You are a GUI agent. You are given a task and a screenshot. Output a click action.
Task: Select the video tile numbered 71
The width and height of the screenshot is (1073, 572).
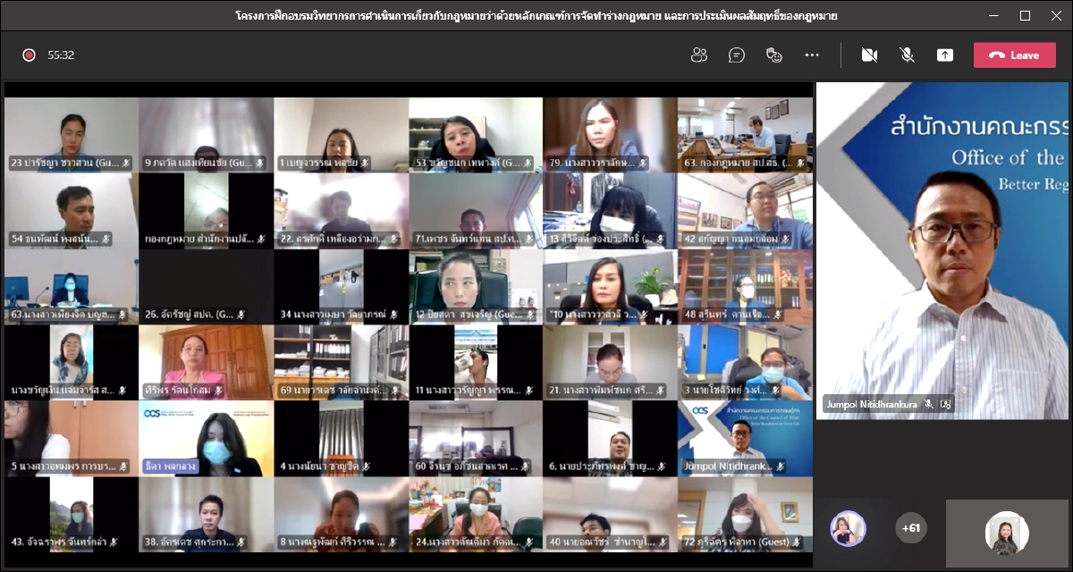coord(476,210)
